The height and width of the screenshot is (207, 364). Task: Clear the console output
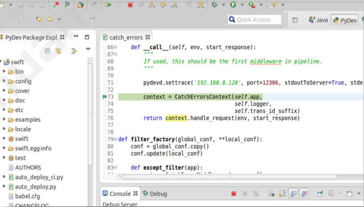click(271, 193)
